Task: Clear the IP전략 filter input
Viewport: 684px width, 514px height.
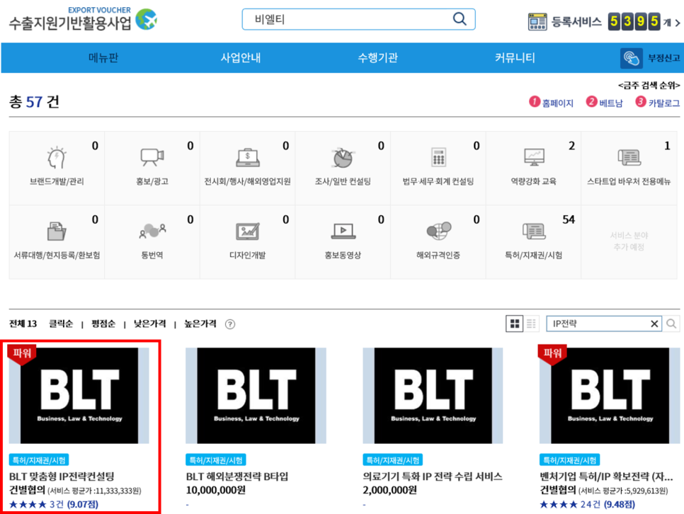Action: pyautogui.click(x=655, y=324)
